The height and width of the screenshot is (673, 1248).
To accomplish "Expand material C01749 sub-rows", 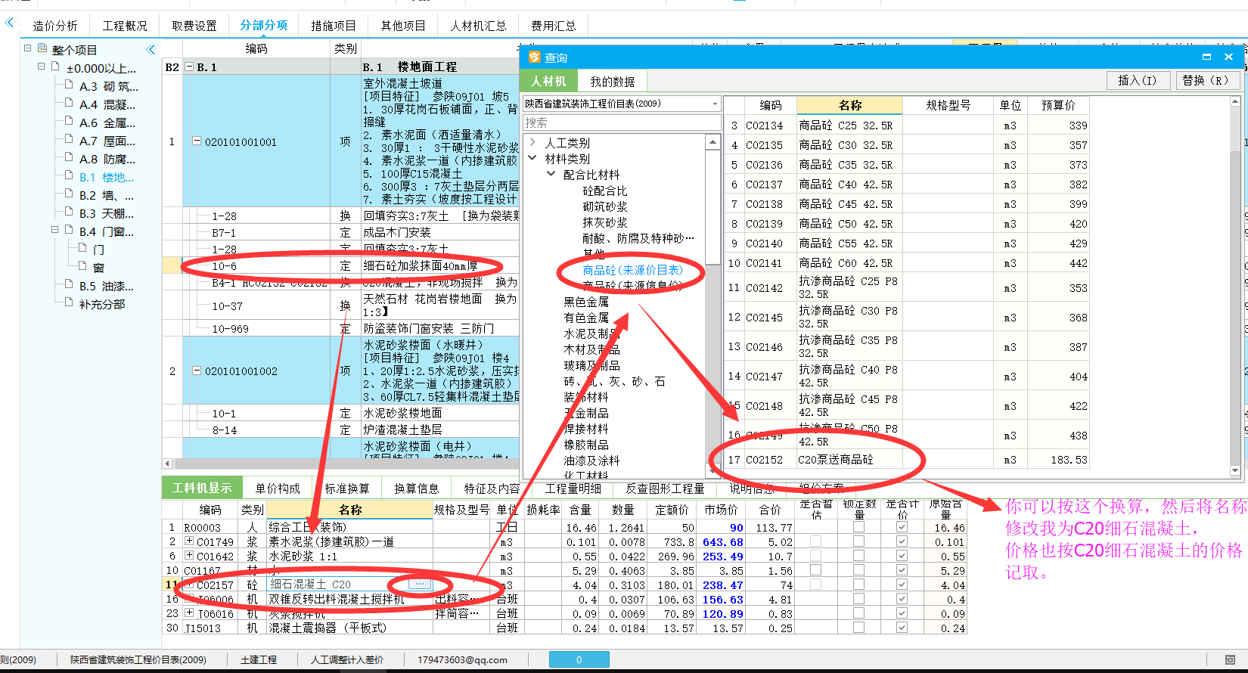I will (x=189, y=541).
